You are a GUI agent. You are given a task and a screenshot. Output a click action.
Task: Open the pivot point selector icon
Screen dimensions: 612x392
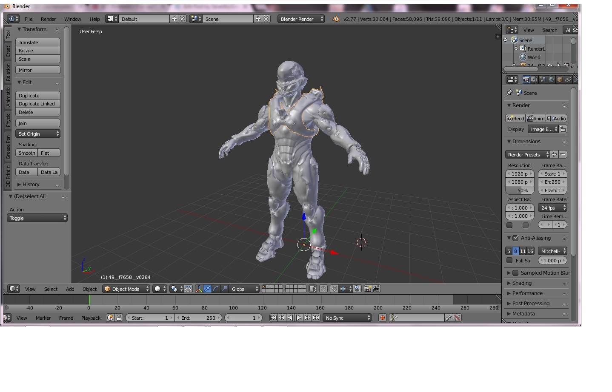pos(176,289)
